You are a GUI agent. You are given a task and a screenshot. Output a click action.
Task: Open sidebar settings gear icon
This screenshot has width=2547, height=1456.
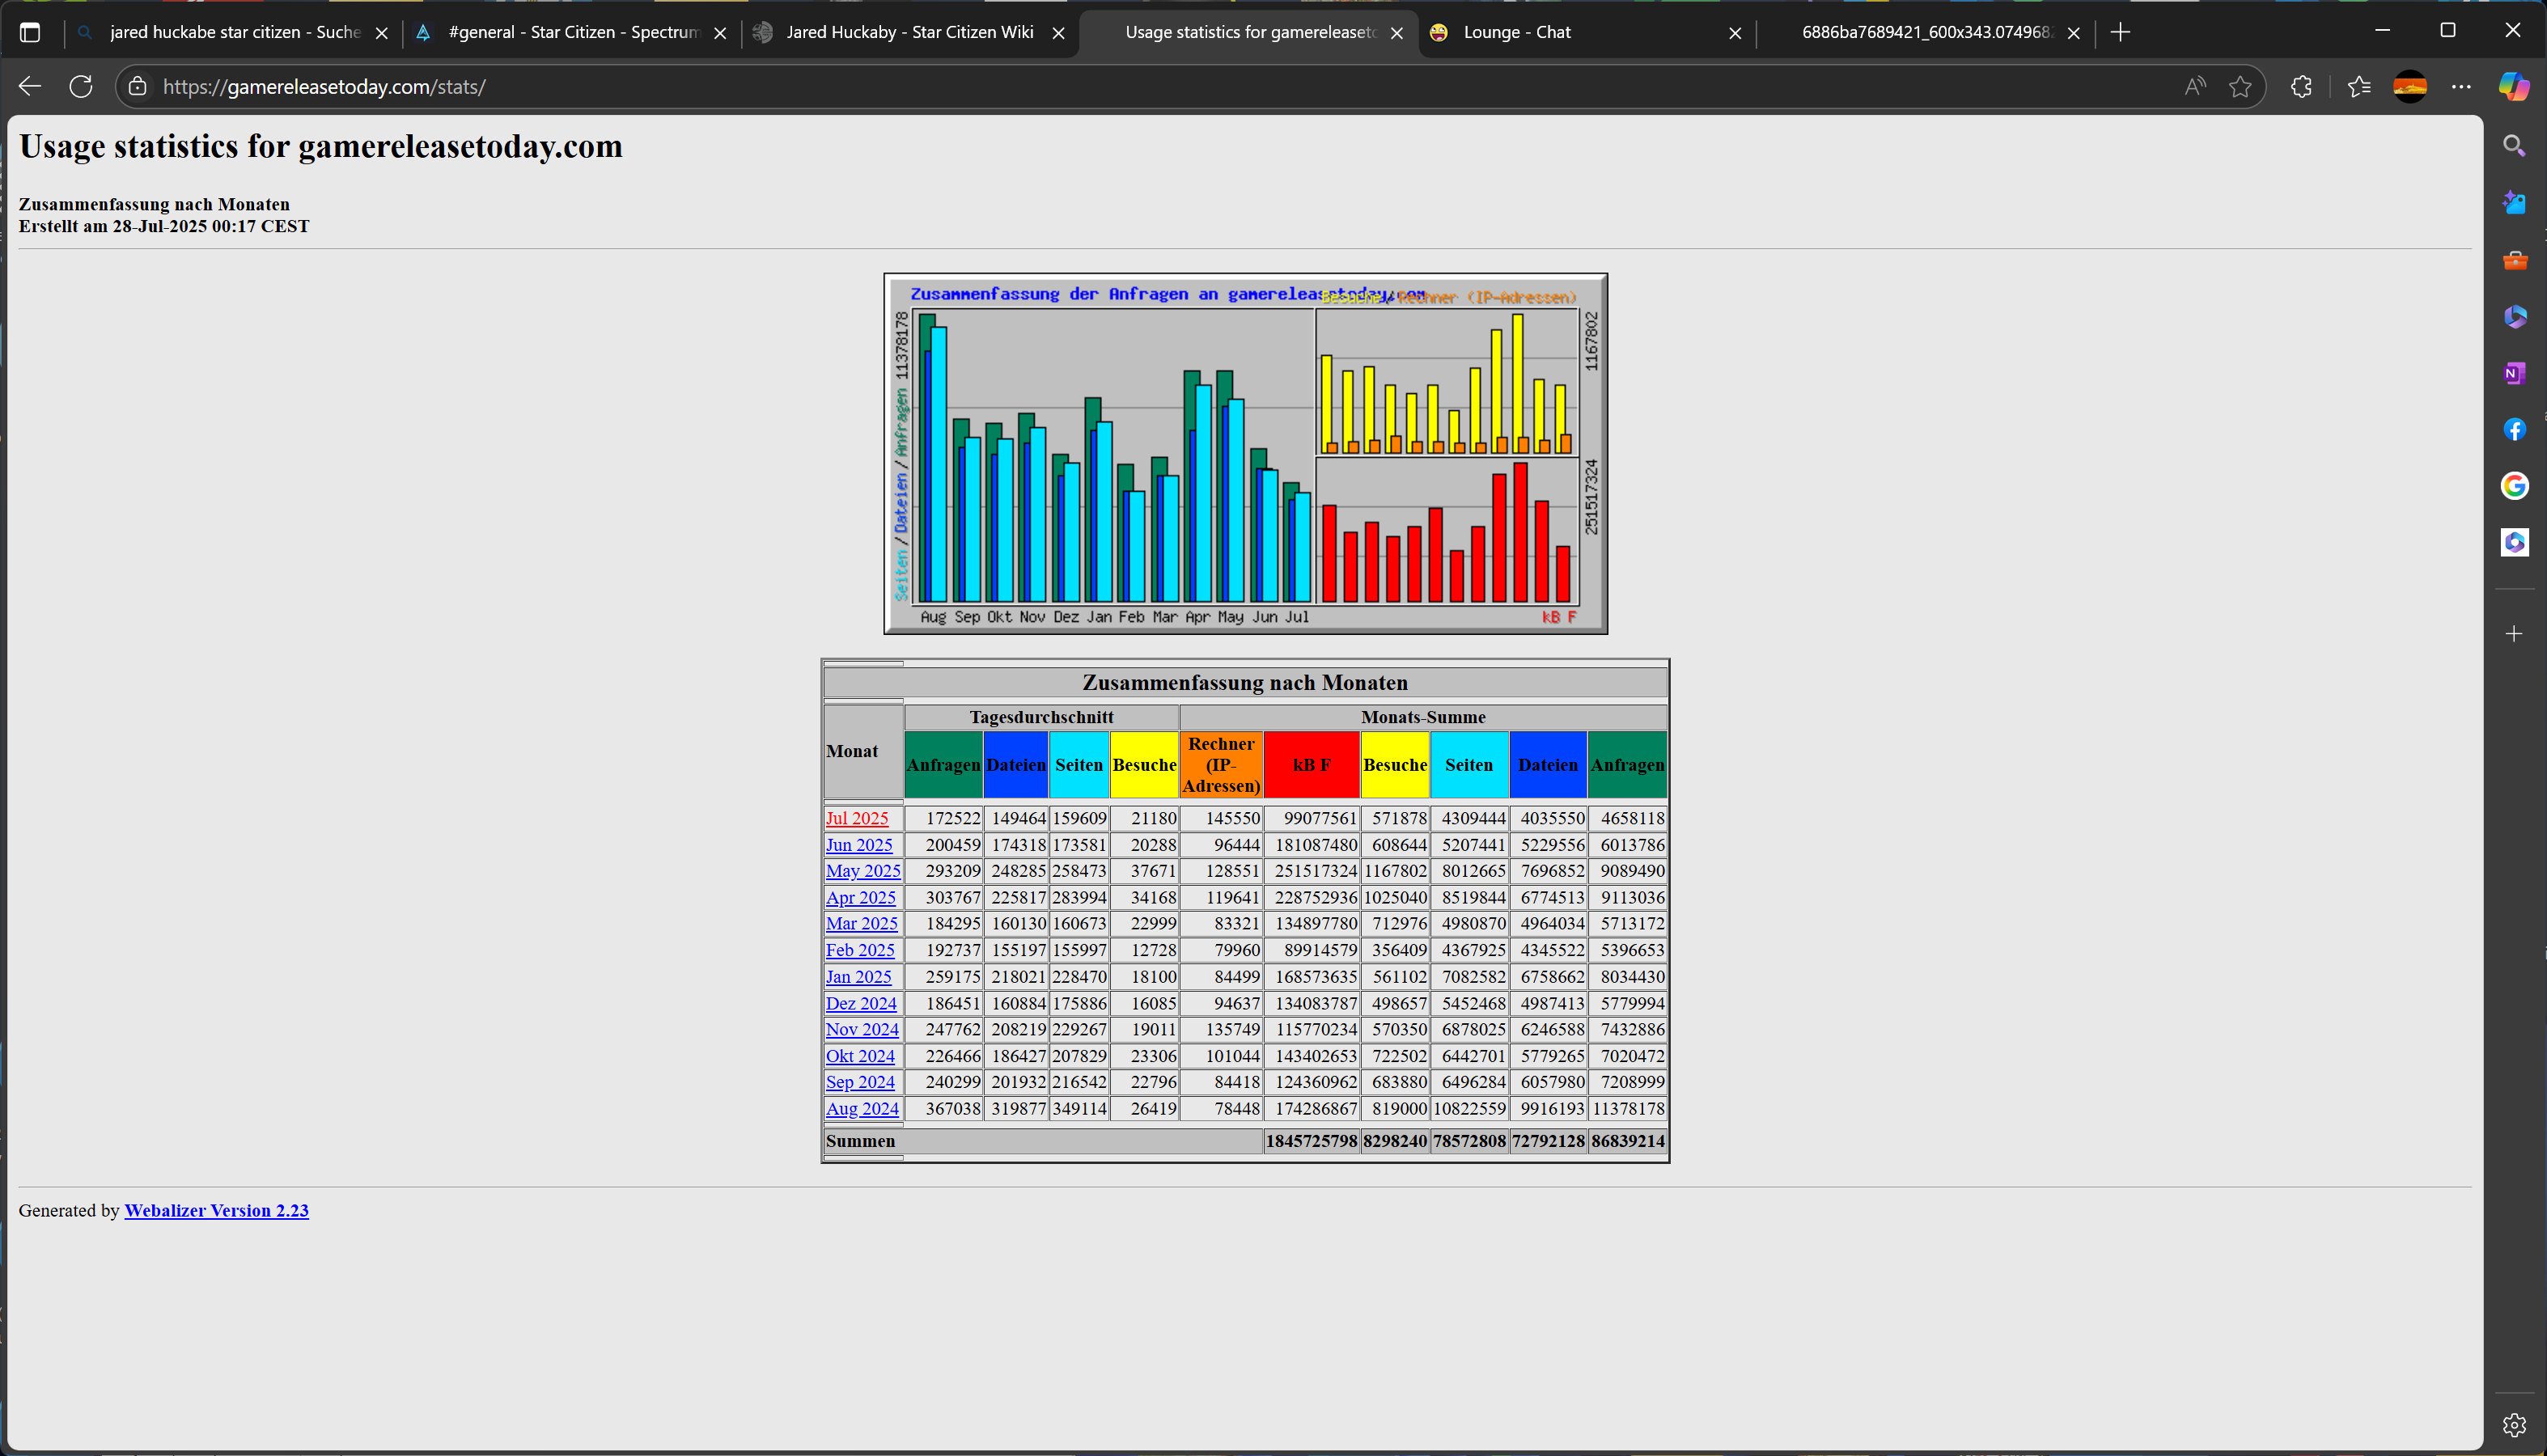(x=2514, y=1425)
